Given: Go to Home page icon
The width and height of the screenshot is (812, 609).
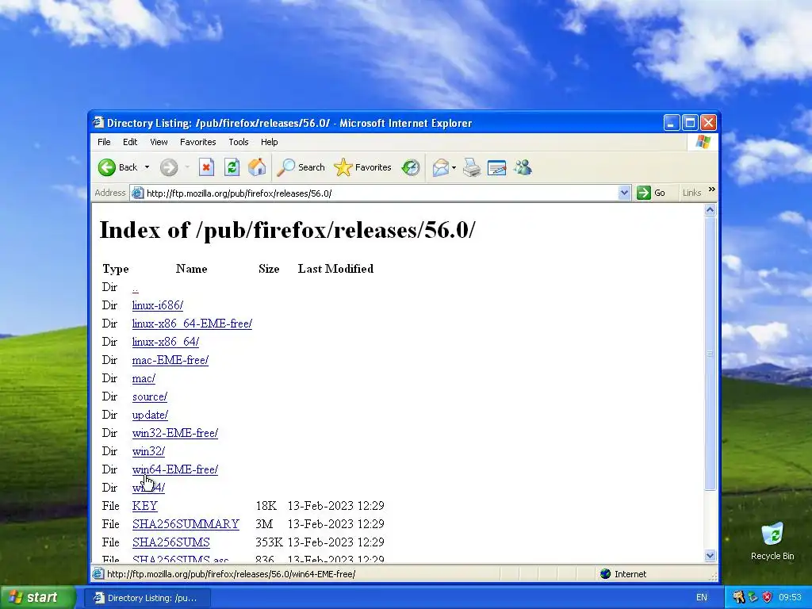Looking at the screenshot, I should pos(257,167).
